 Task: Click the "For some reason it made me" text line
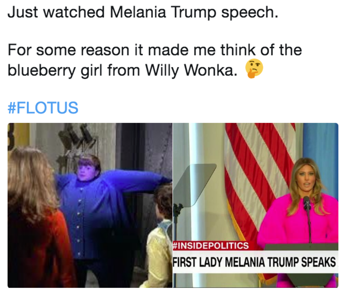(155, 50)
